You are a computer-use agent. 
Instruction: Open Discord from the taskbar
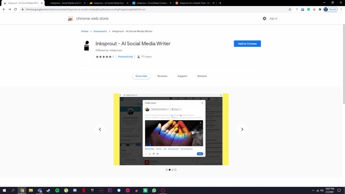point(75,191)
